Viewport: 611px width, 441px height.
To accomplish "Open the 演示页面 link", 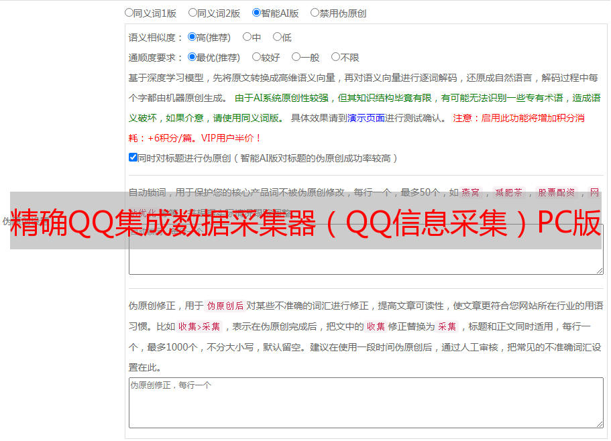I will click(366, 118).
